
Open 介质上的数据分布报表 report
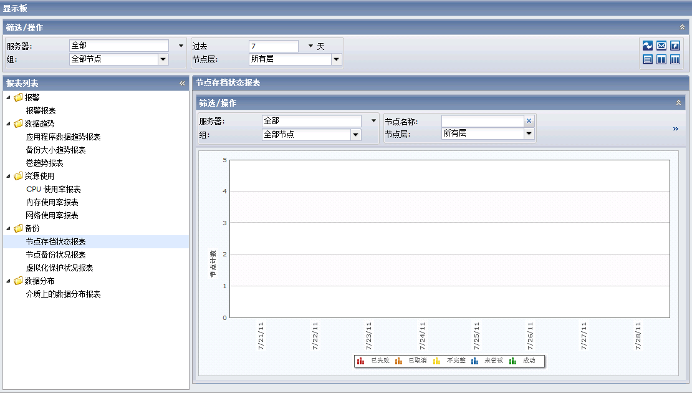coord(63,294)
